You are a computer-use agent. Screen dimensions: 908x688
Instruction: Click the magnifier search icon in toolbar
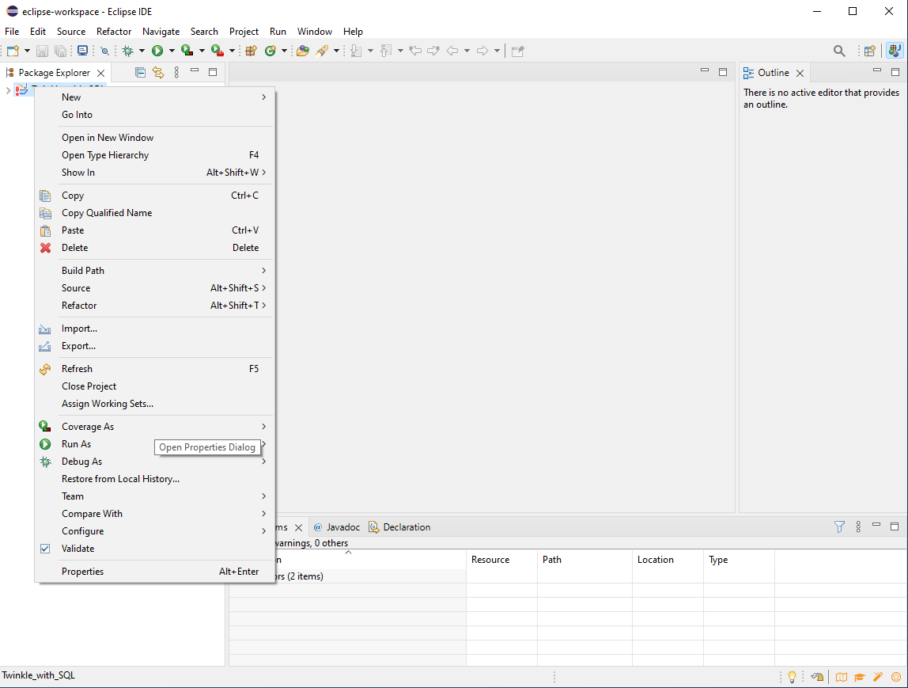(839, 51)
